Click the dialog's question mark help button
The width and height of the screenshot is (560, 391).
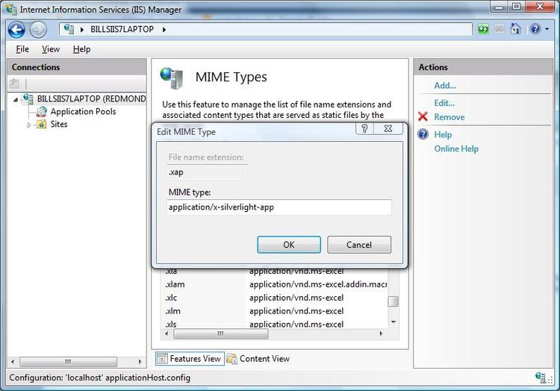tap(364, 128)
